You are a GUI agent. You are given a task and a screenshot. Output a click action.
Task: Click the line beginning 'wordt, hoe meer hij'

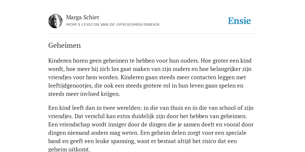[x=150, y=69]
